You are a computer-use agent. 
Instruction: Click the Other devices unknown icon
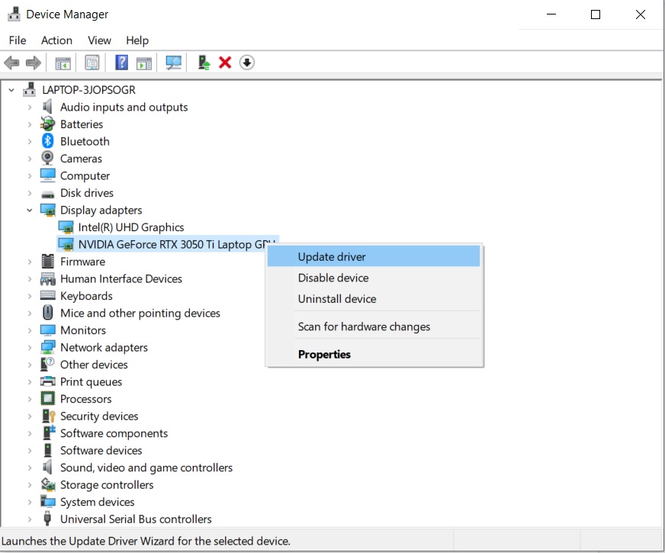pyautogui.click(x=47, y=364)
